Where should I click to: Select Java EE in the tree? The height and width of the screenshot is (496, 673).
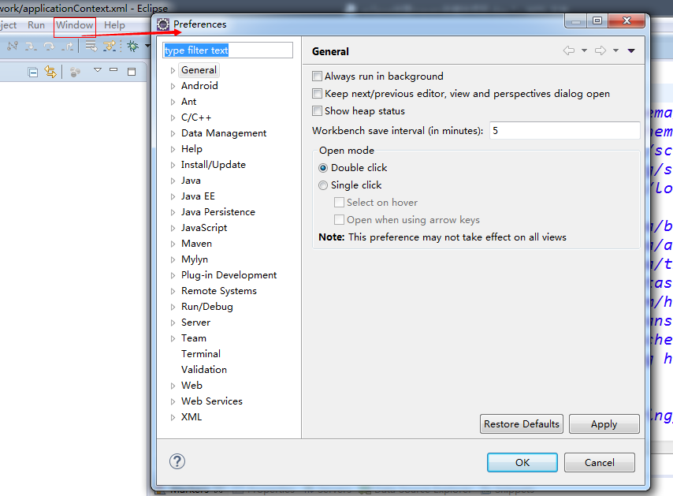pyautogui.click(x=198, y=196)
